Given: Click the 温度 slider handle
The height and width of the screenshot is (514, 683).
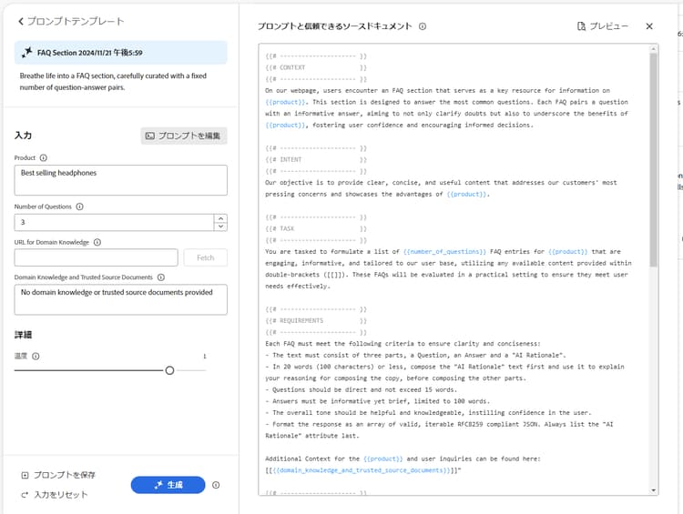Looking at the screenshot, I should pos(170,370).
